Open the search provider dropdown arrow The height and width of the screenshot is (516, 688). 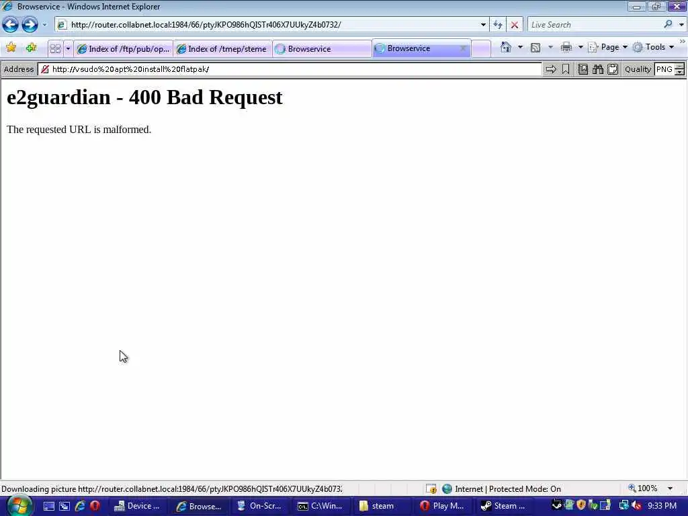(681, 25)
